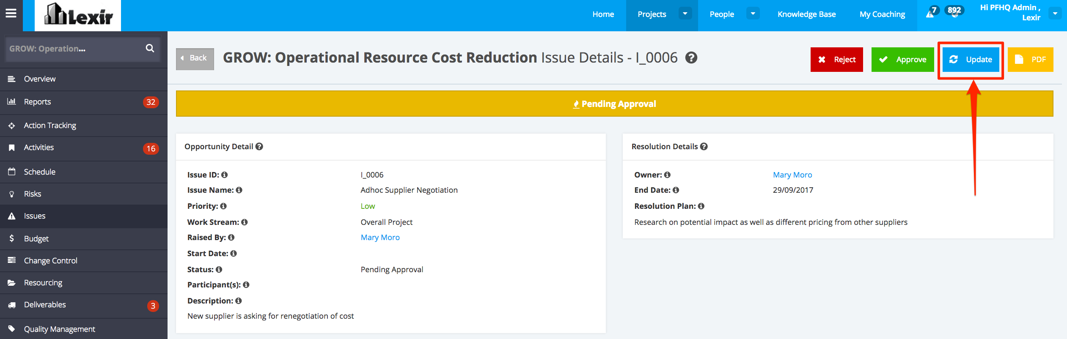Open Overview in the sidebar
This screenshot has width=1067, height=339.
tap(84, 79)
